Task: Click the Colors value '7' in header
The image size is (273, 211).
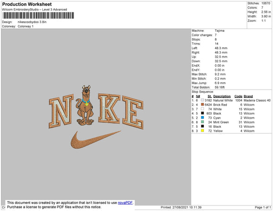Action: tap(262, 8)
